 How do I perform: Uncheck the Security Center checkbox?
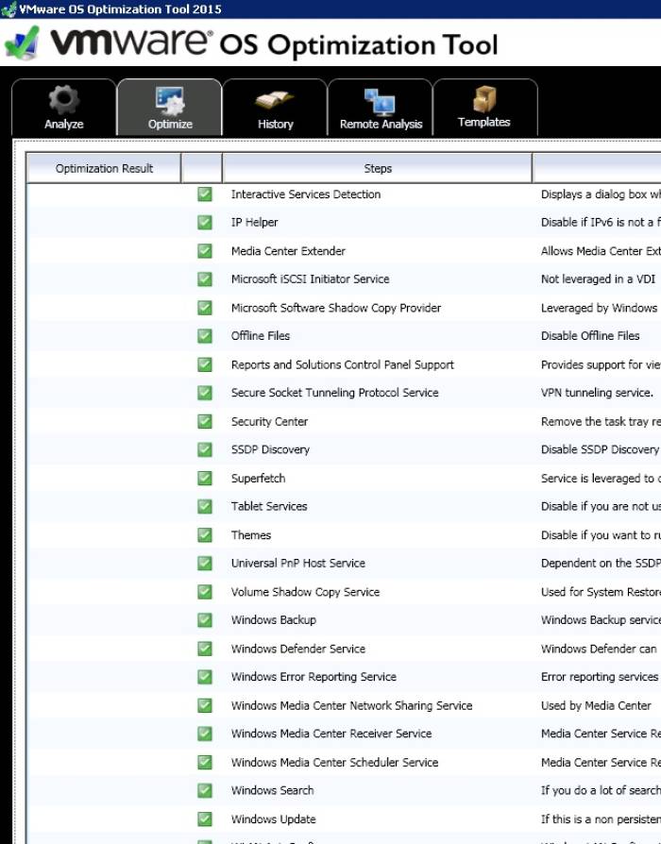(x=205, y=421)
